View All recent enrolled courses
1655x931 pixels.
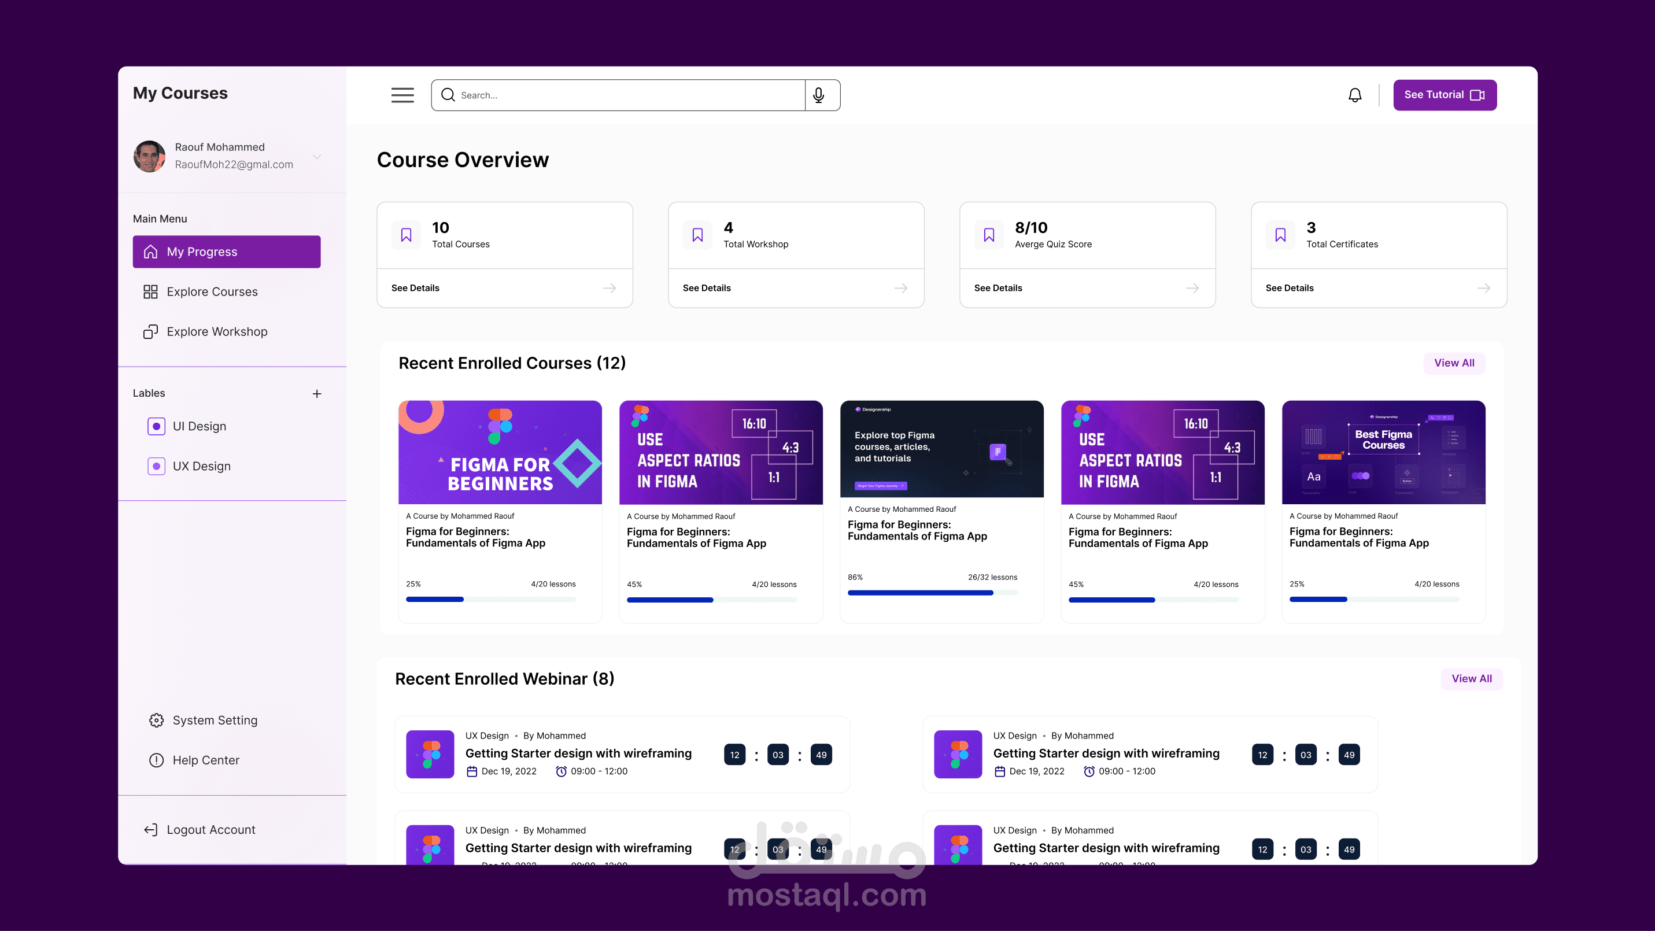pyautogui.click(x=1454, y=363)
